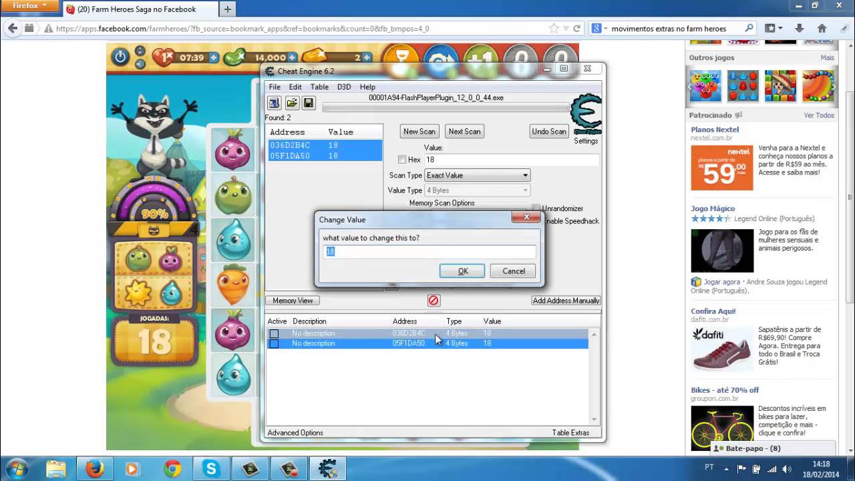Open Skype from the taskbar
855x481 pixels.
click(211, 469)
